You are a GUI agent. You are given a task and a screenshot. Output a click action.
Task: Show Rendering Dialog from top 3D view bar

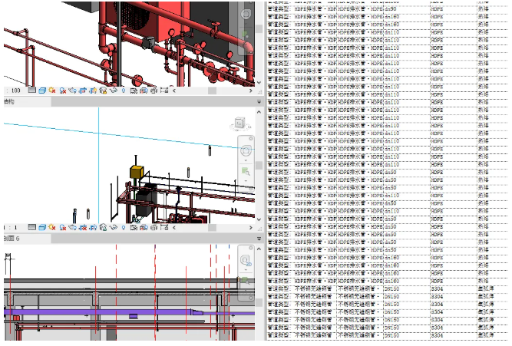point(72,91)
